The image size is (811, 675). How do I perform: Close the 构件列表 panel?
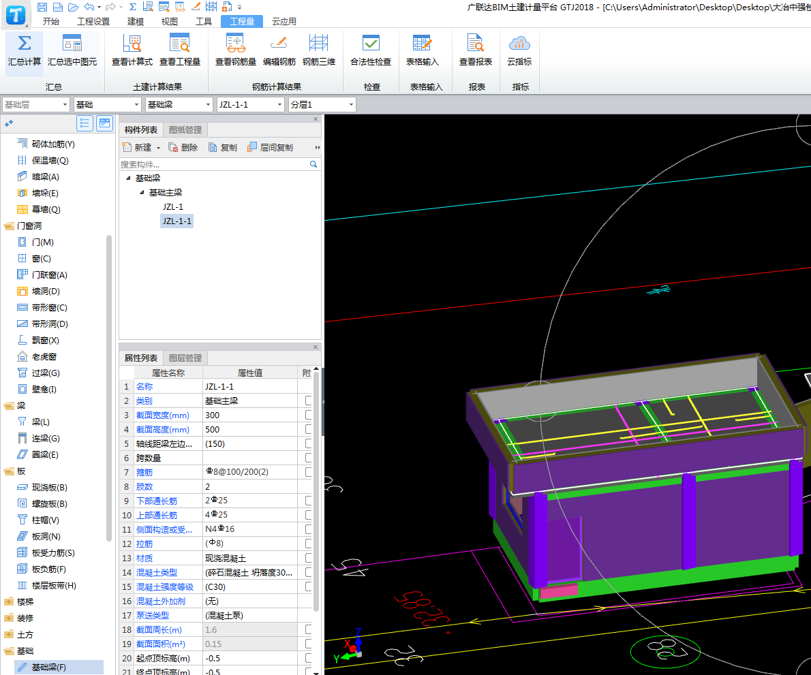click(x=316, y=119)
